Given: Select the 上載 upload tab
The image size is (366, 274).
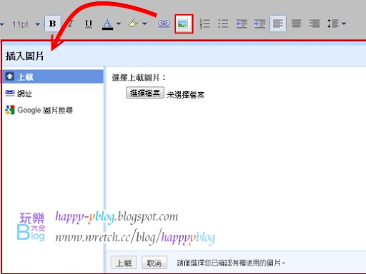Looking at the screenshot, I should [53, 76].
